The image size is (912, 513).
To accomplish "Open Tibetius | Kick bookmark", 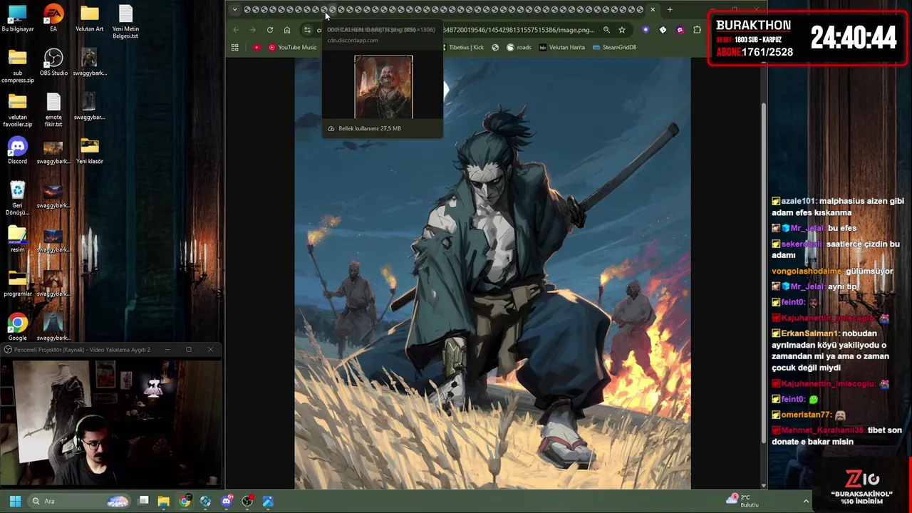I will (462, 47).
